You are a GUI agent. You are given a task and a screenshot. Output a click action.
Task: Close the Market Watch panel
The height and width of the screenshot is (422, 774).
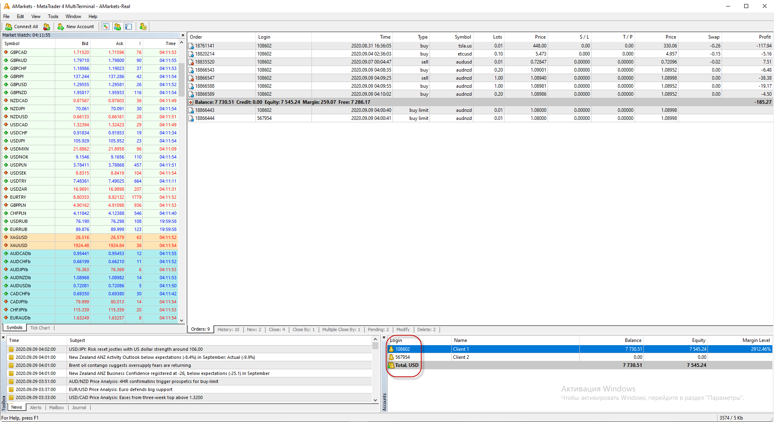(x=183, y=35)
